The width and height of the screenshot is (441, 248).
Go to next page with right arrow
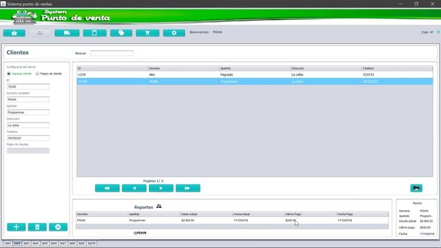click(161, 188)
